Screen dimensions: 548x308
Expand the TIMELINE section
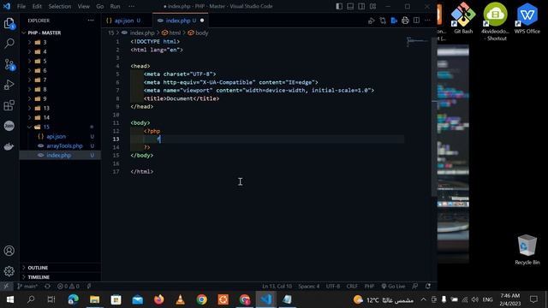coord(60,277)
